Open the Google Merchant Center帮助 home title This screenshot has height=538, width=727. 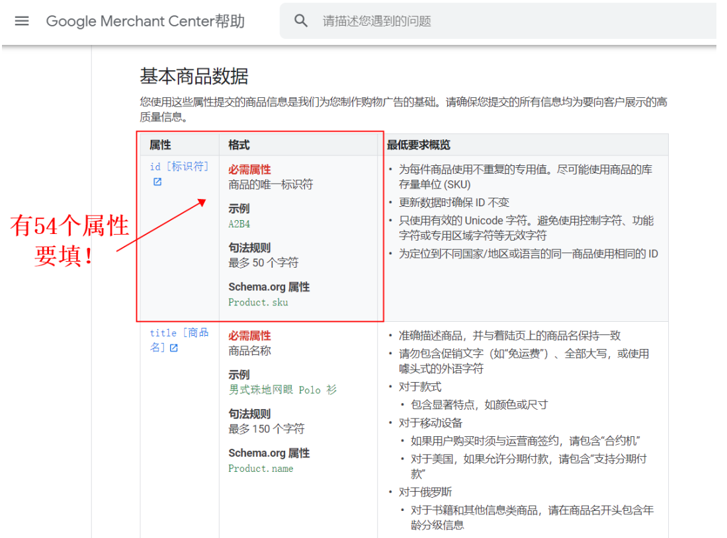146,21
